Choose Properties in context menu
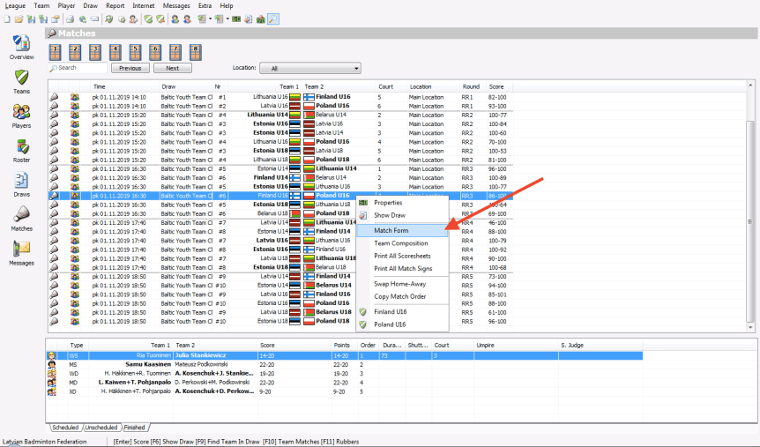 (402, 203)
